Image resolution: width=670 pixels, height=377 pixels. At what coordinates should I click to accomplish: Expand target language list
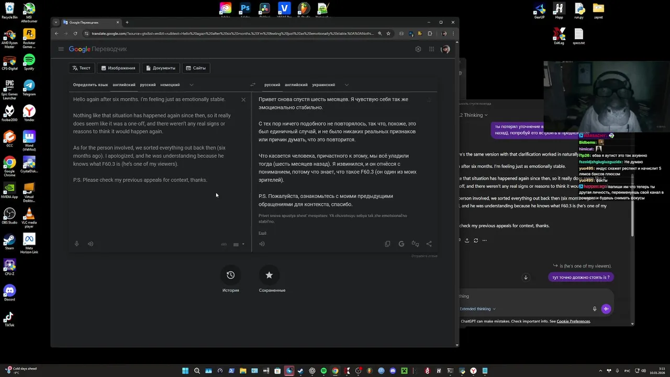point(347,85)
